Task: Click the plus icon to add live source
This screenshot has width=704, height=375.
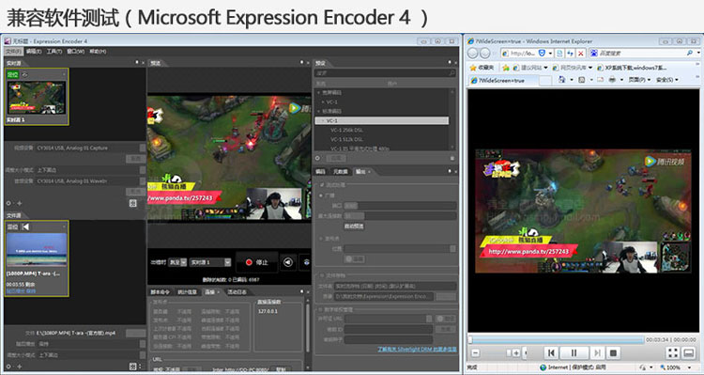Action: 20,203
